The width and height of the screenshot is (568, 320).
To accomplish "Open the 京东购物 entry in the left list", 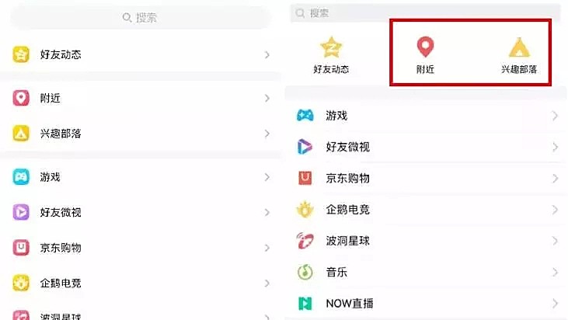I will coord(141,248).
